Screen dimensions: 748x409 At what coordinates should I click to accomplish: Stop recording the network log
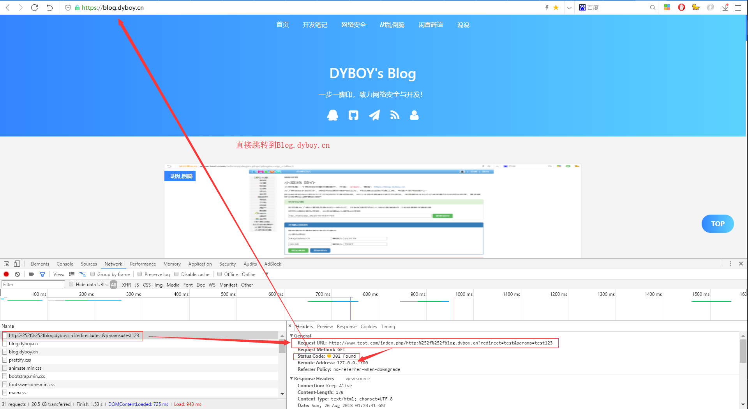tap(6, 274)
